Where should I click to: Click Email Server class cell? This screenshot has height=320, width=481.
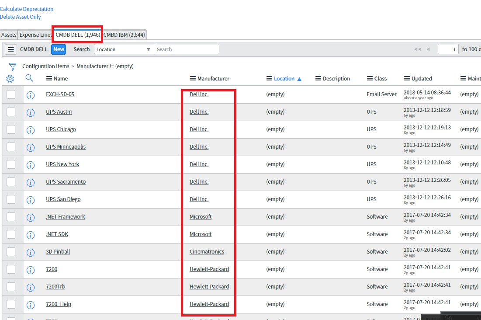pyautogui.click(x=381, y=94)
